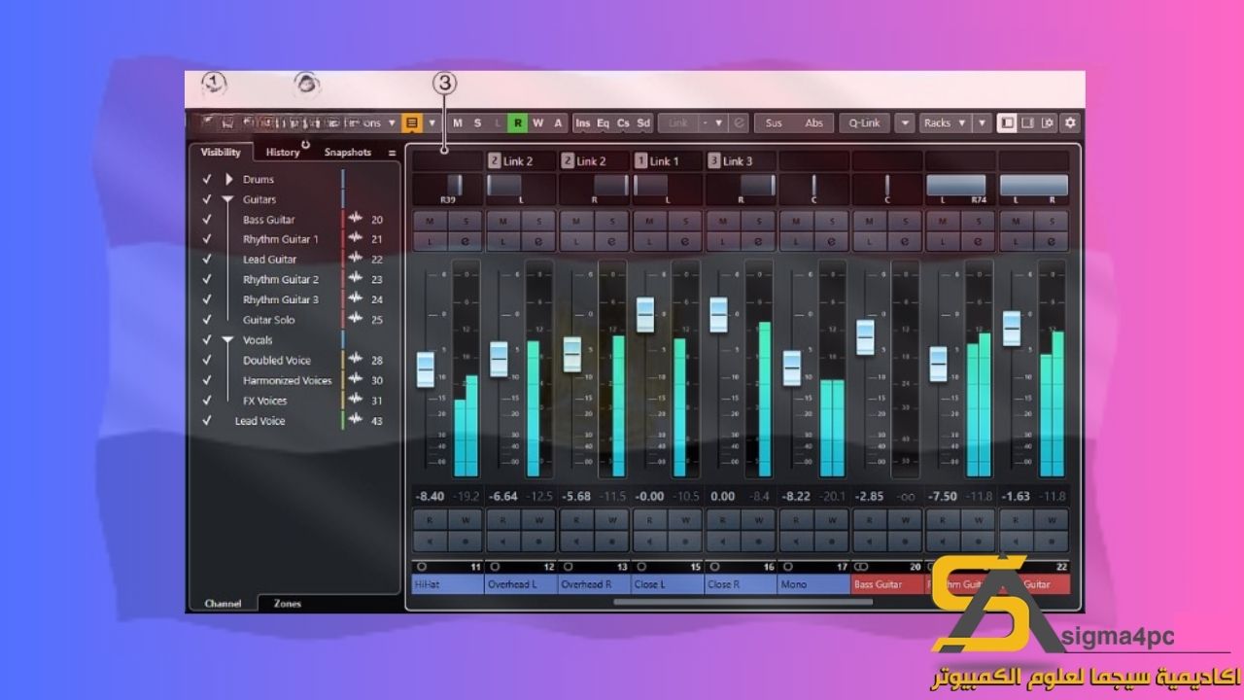The width and height of the screenshot is (1244, 700).
Task: Click the bypass link icon next to Link
Action: click(741, 123)
